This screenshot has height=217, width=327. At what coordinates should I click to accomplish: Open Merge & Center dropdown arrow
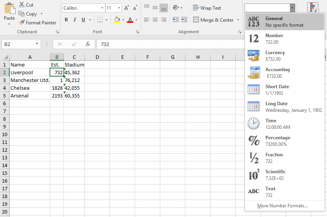238,20
